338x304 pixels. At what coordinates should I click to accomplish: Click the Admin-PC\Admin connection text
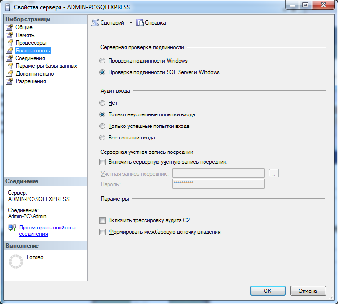click(27, 216)
